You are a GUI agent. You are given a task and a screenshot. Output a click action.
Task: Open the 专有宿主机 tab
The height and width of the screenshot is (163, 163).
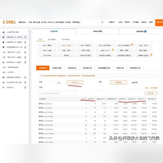(x=72, y=68)
